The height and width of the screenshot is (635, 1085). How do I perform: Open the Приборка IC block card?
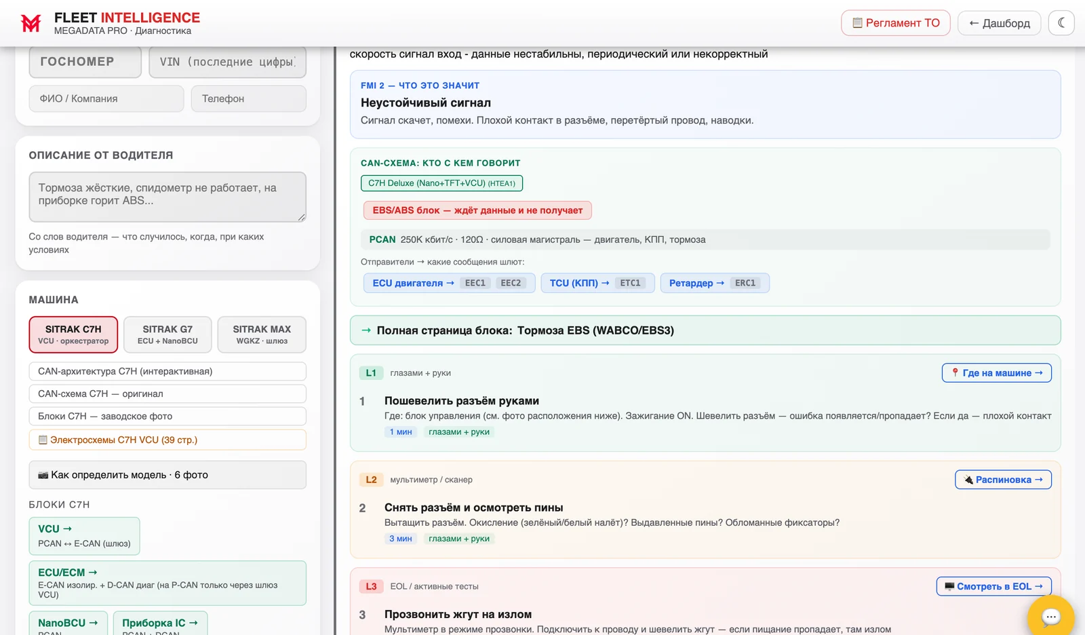coord(160,623)
